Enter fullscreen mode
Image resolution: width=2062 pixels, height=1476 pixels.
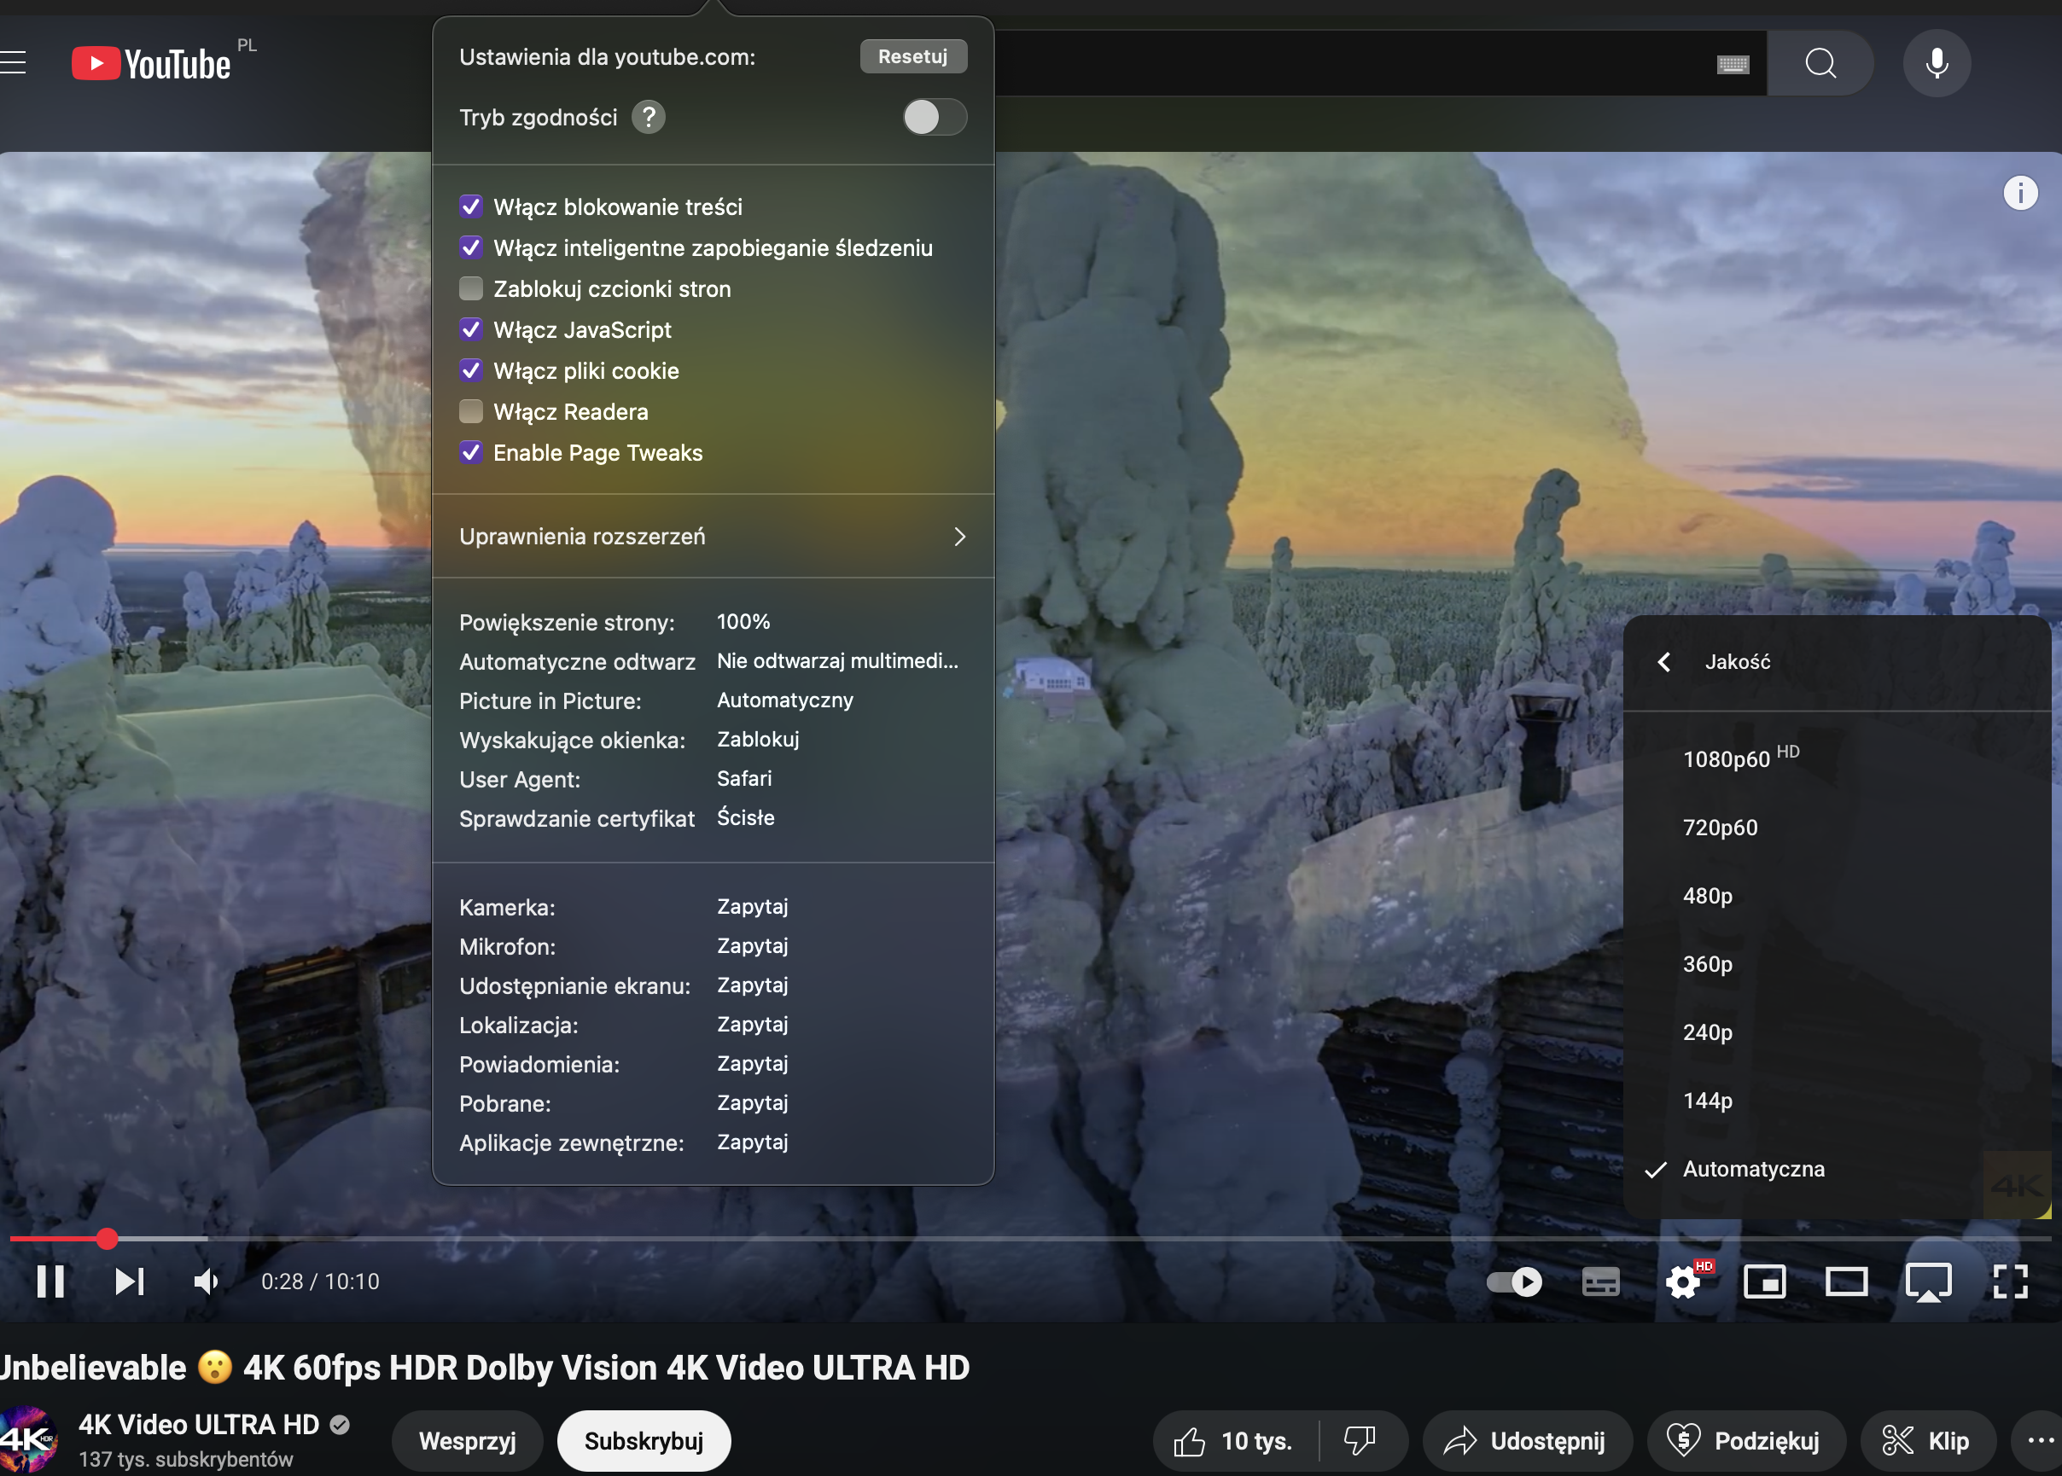2010,1281
